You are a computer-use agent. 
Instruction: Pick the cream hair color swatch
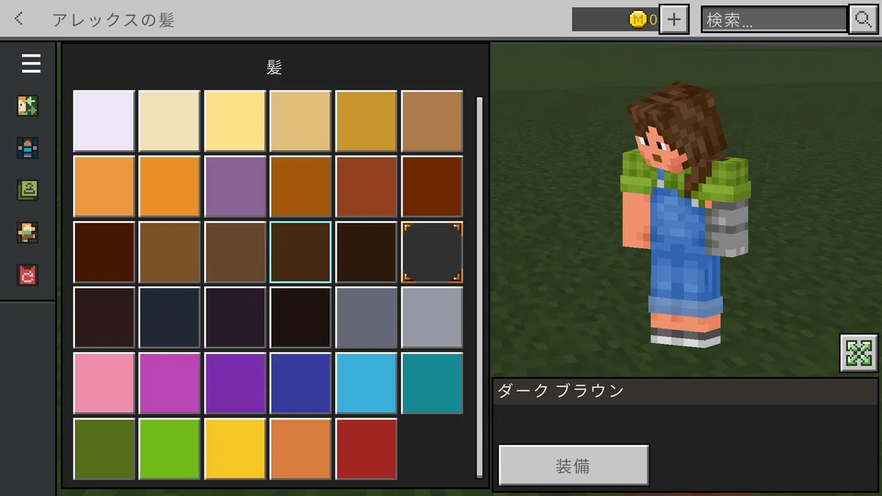pyautogui.click(x=170, y=121)
